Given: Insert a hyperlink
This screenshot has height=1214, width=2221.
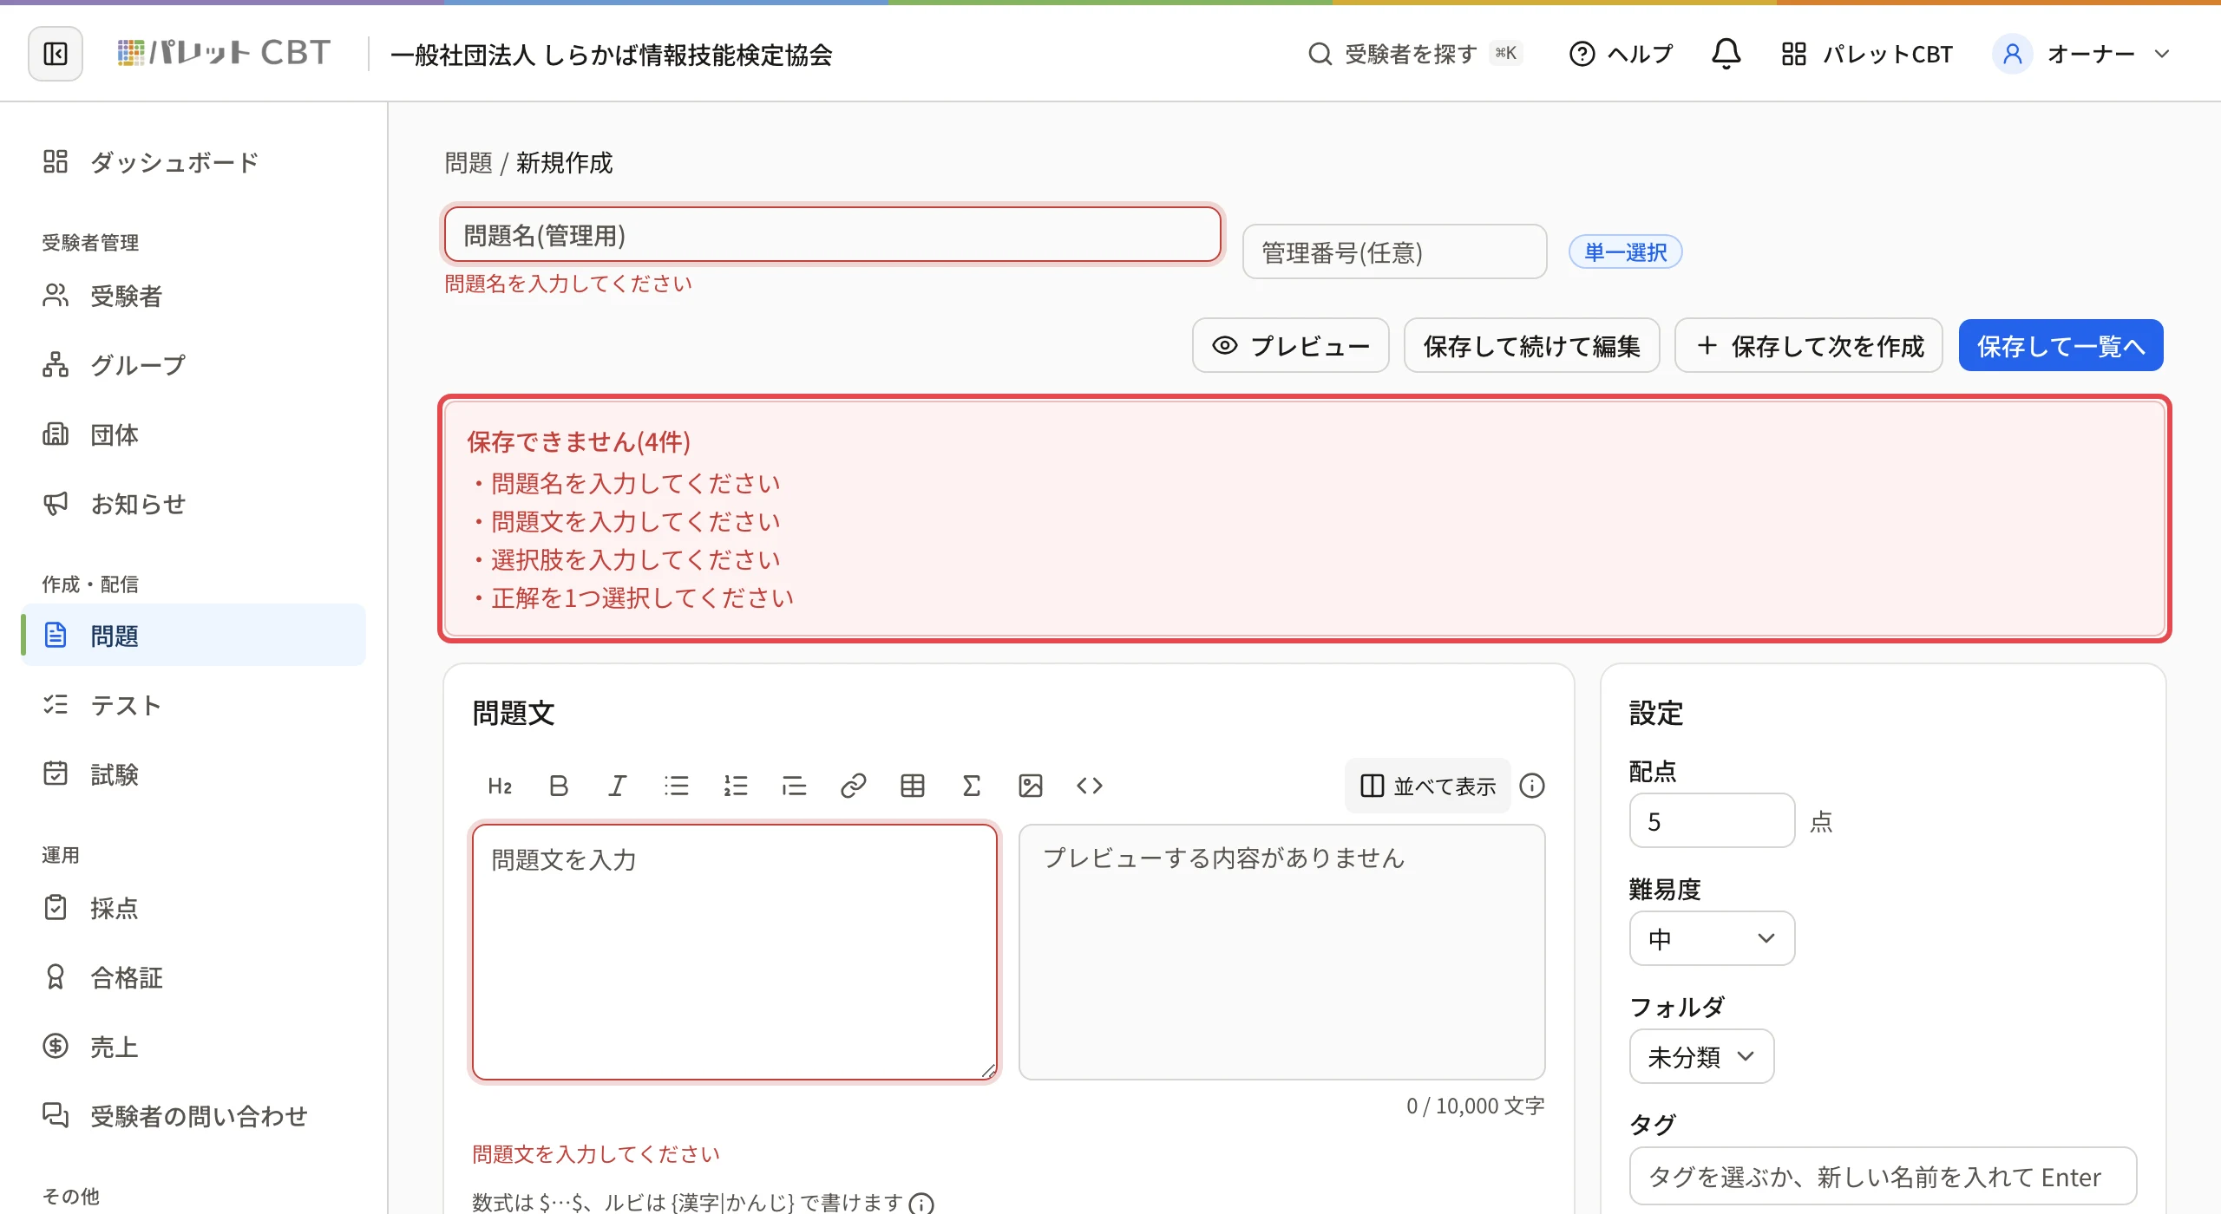Looking at the screenshot, I should click(x=853, y=786).
